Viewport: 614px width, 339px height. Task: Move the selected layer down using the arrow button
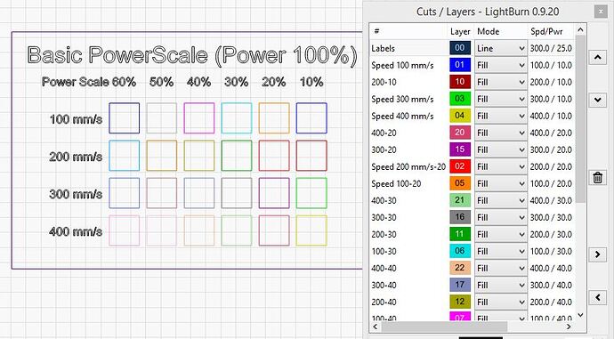[598, 100]
